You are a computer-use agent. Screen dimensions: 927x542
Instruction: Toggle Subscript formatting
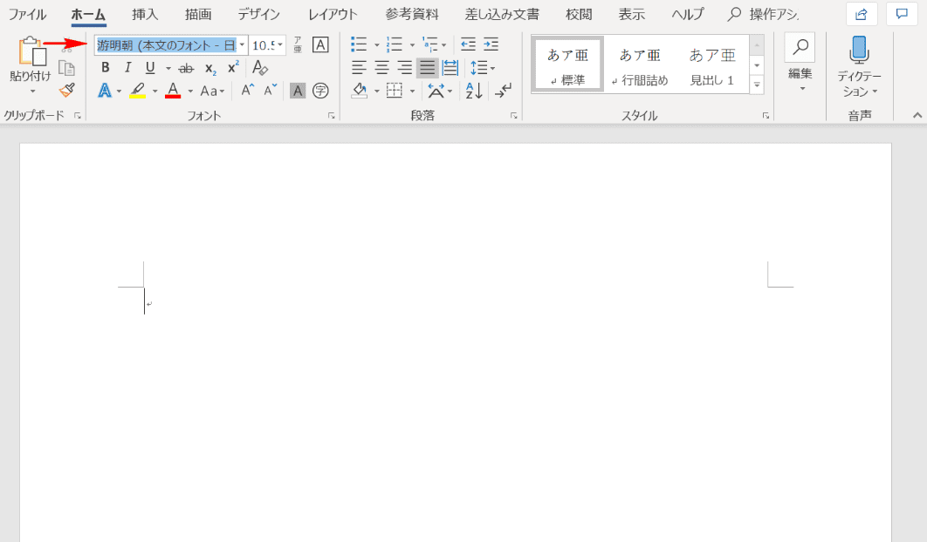[x=210, y=69]
